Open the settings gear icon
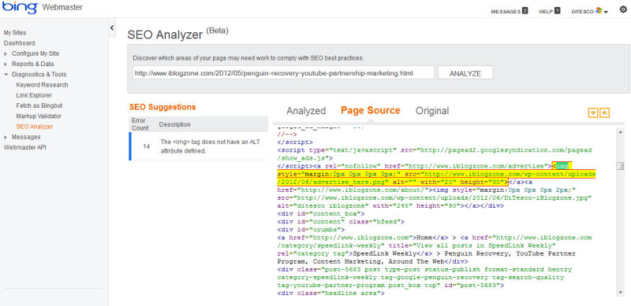Screen dimensions: 631x306 623,10
